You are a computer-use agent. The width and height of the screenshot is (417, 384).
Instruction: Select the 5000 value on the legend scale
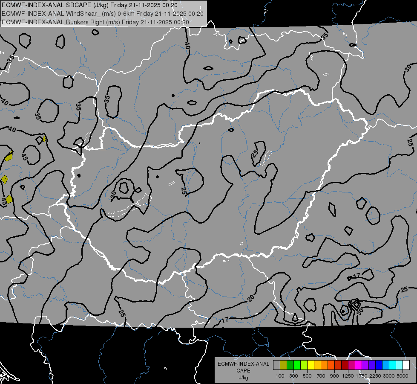click(403, 376)
